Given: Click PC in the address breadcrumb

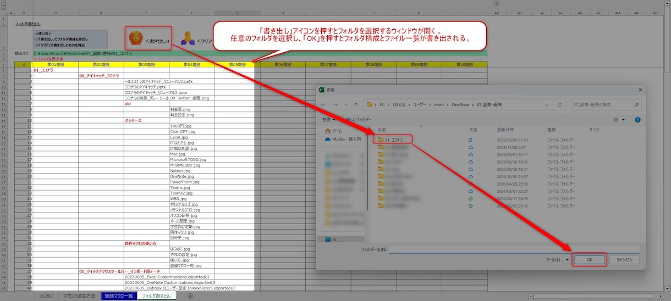Looking at the screenshot, I should point(383,104).
